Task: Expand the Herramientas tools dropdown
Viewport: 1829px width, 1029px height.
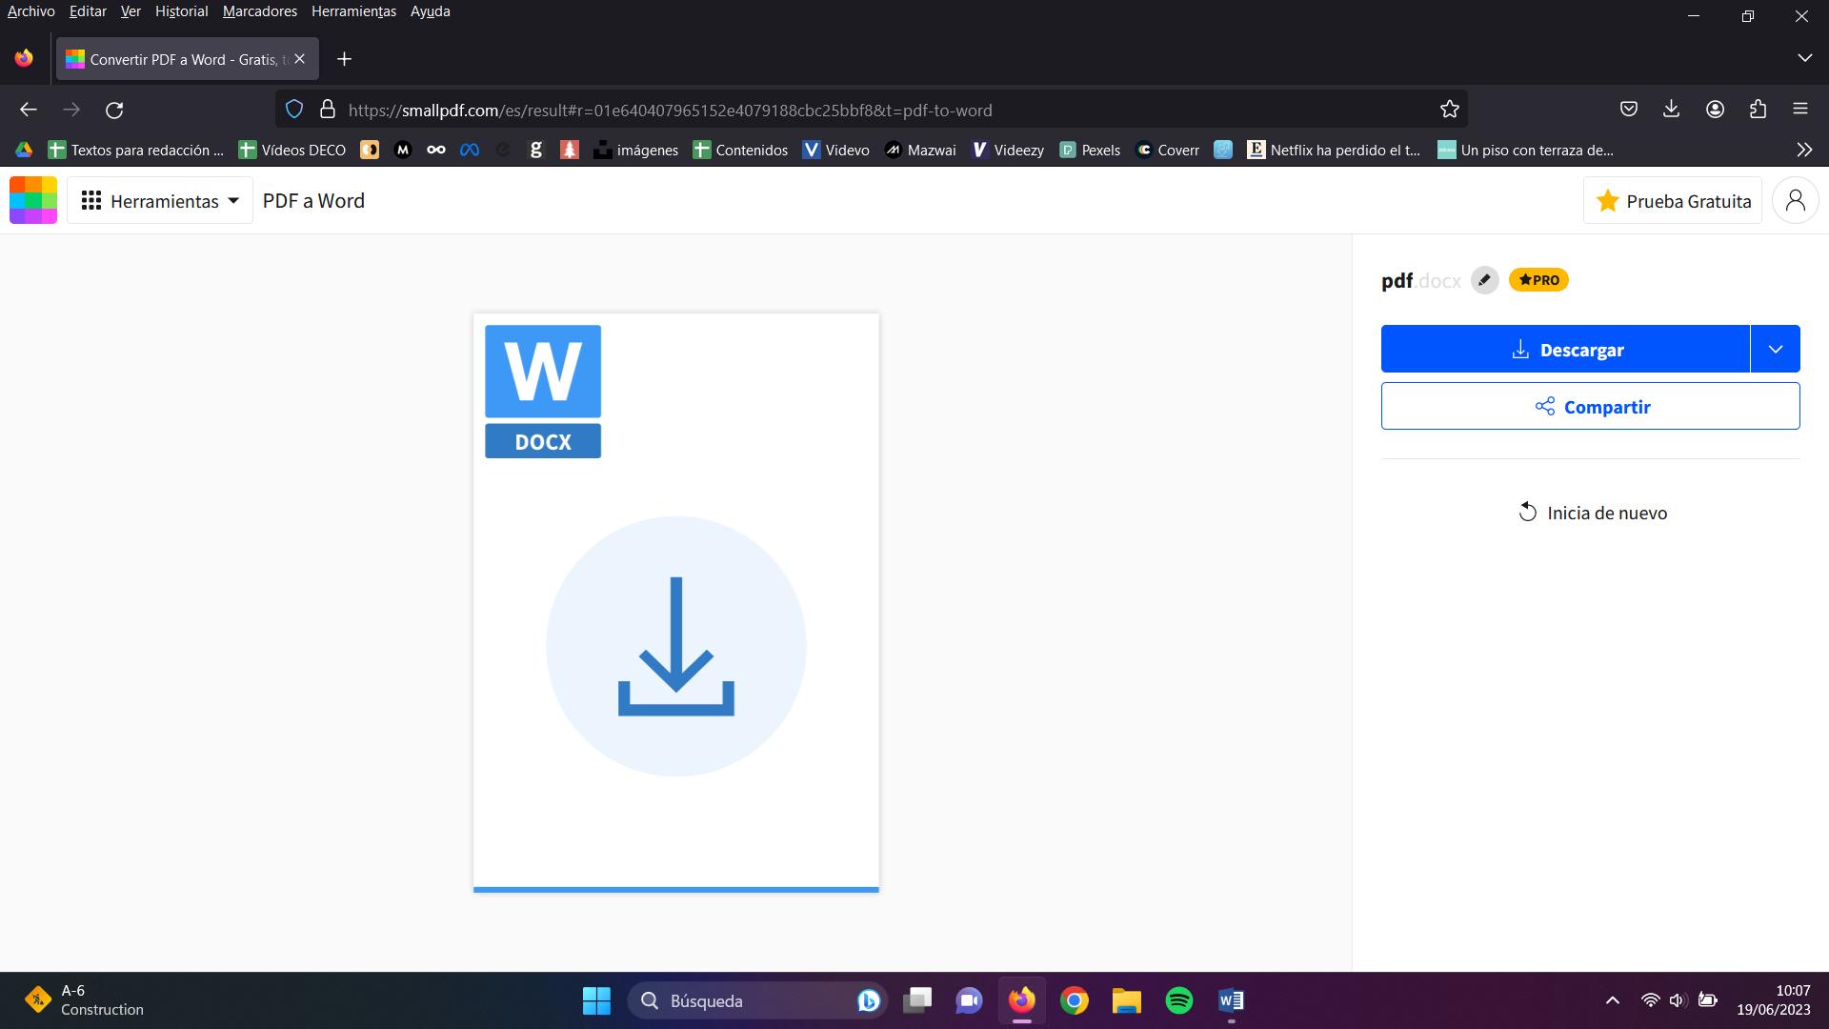Action: 159,200
